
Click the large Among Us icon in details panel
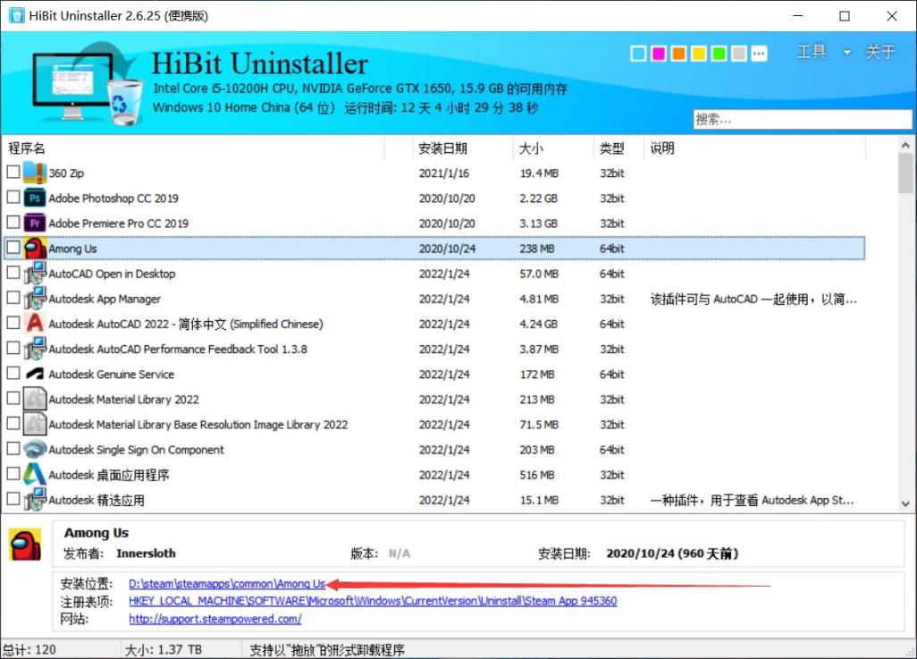[25, 545]
